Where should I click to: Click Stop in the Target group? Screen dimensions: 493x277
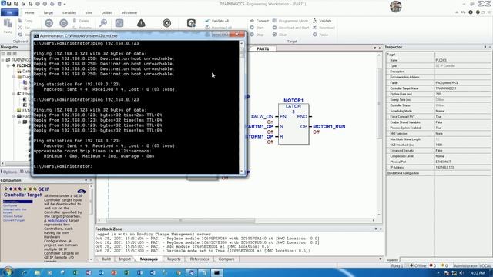tap(257, 35)
